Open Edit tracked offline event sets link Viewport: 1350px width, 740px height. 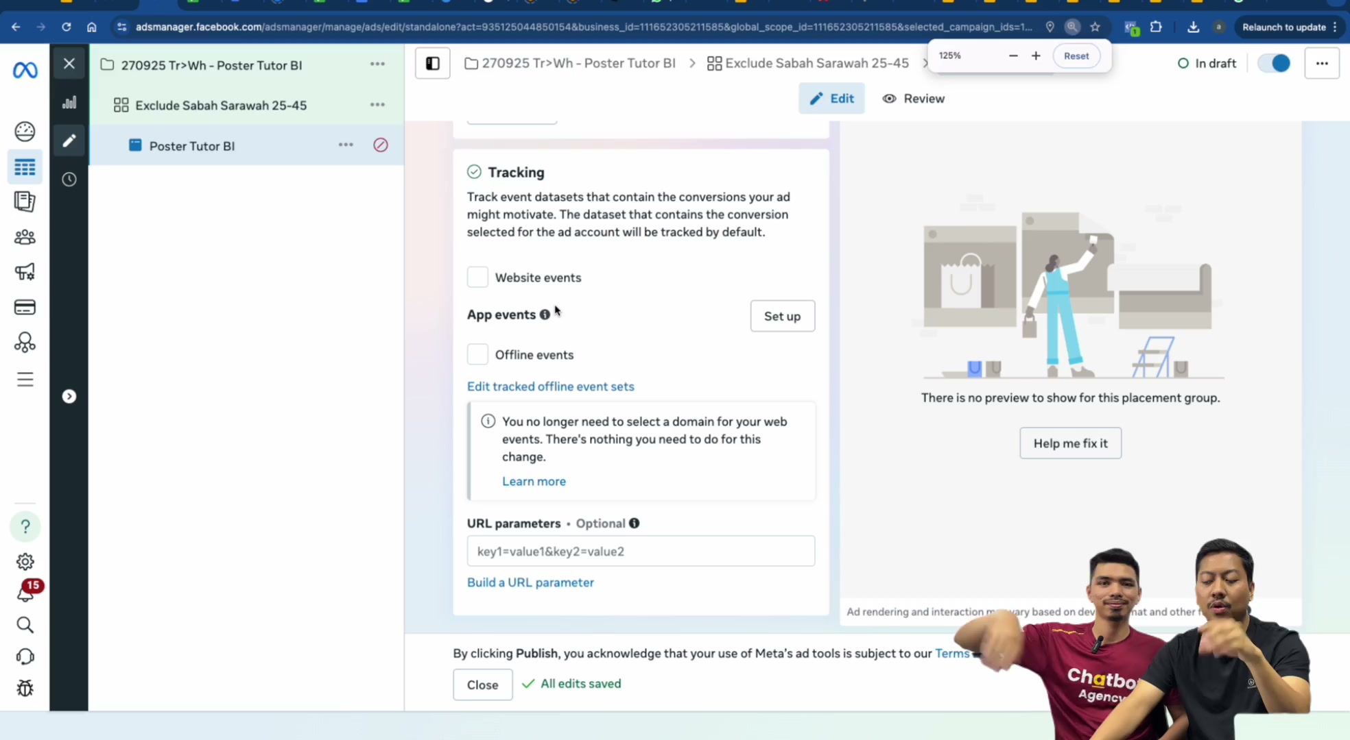coord(550,386)
